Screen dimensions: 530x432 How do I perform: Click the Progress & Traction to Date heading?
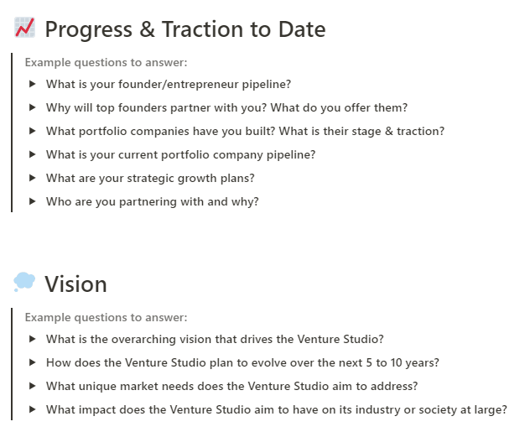pyautogui.click(x=184, y=29)
